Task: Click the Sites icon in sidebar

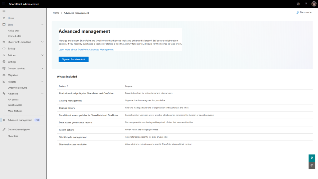Action: 4,25
